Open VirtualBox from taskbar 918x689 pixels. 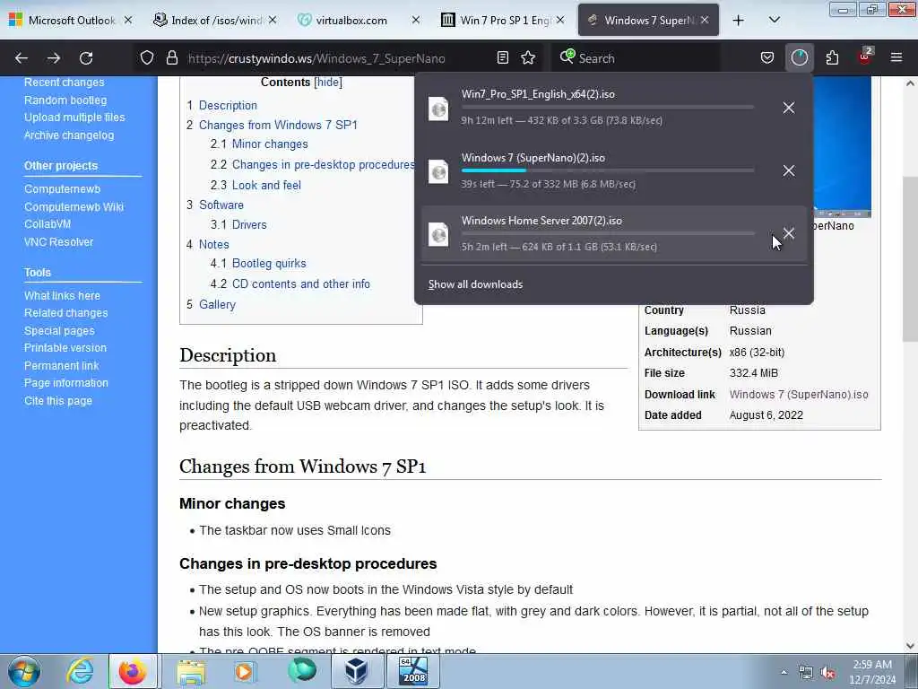point(356,671)
